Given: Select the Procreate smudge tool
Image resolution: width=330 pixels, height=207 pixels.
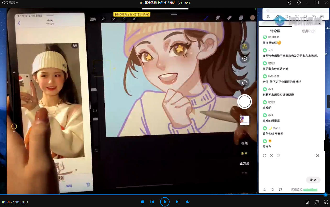Looking at the screenshot, I should point(217,18).
